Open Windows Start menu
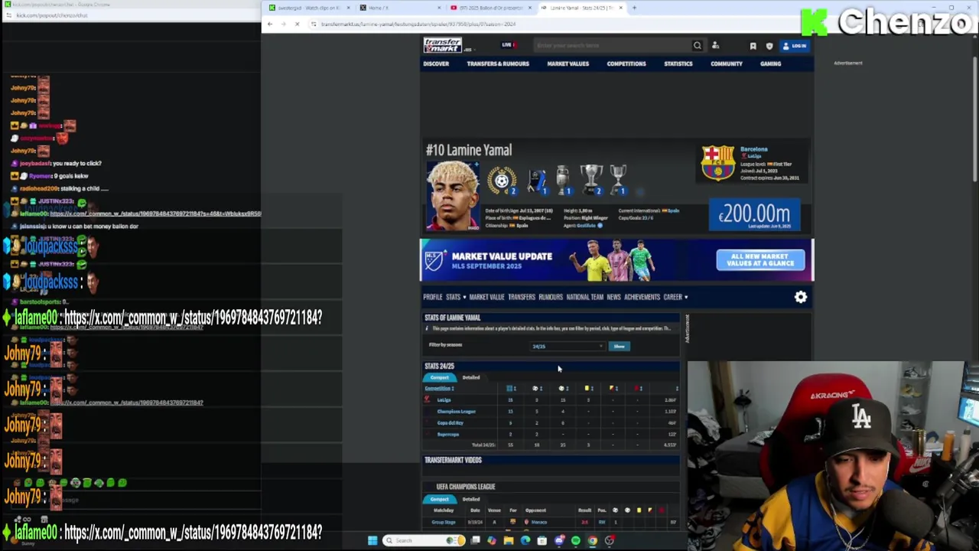Image resolution: width=979 pixels, height=551 pixels. 372,540
